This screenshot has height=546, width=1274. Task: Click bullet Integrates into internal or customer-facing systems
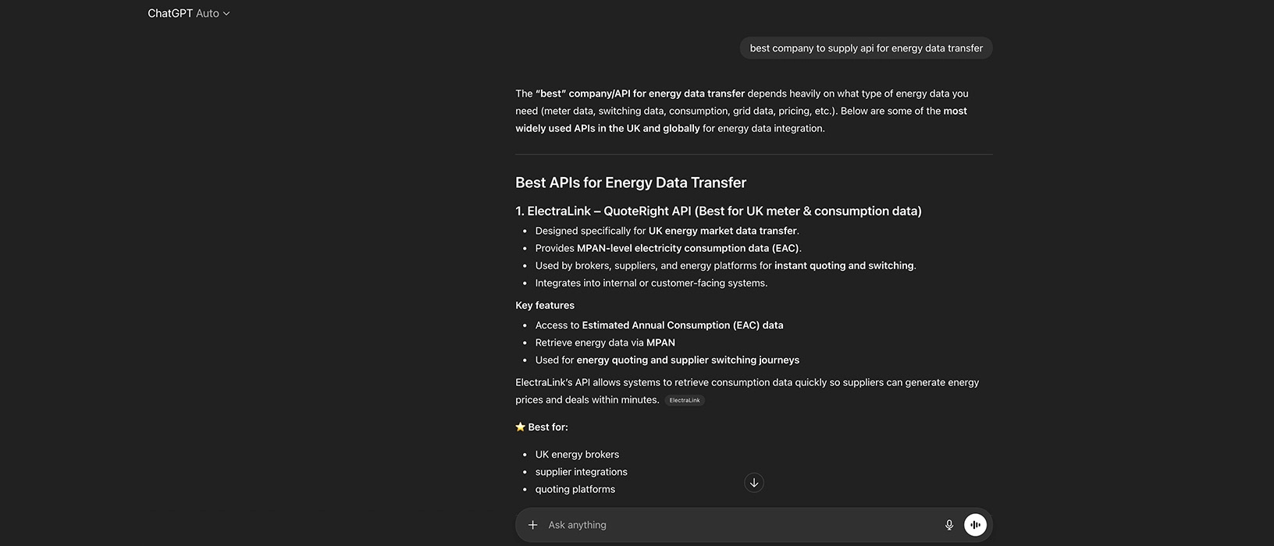[651, 283]
